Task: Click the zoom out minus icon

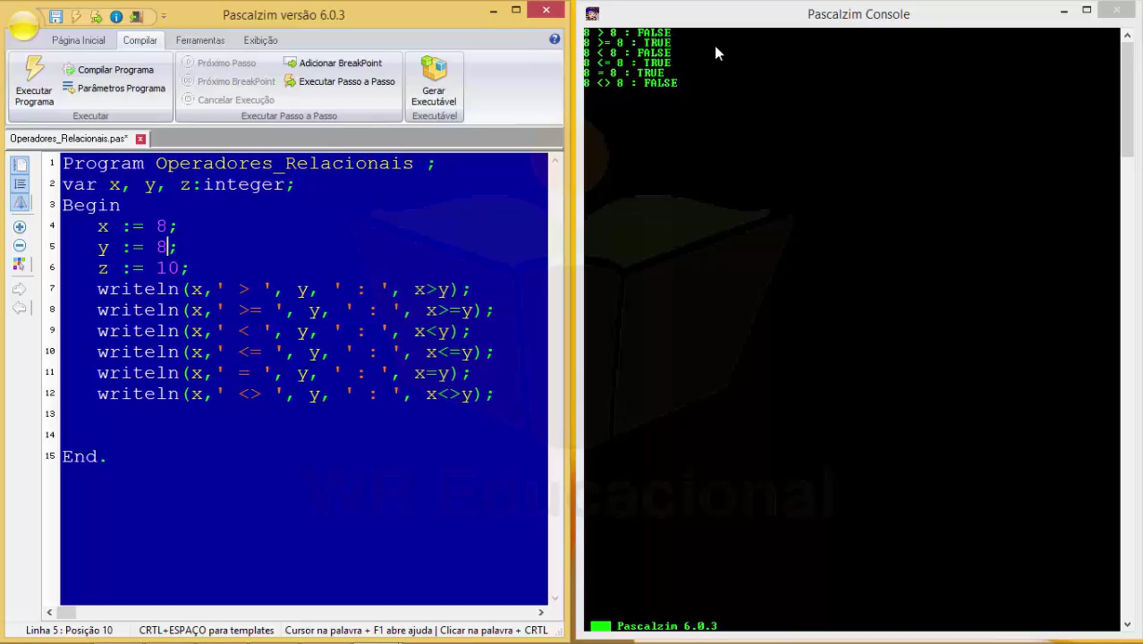Action: point(20,246)
